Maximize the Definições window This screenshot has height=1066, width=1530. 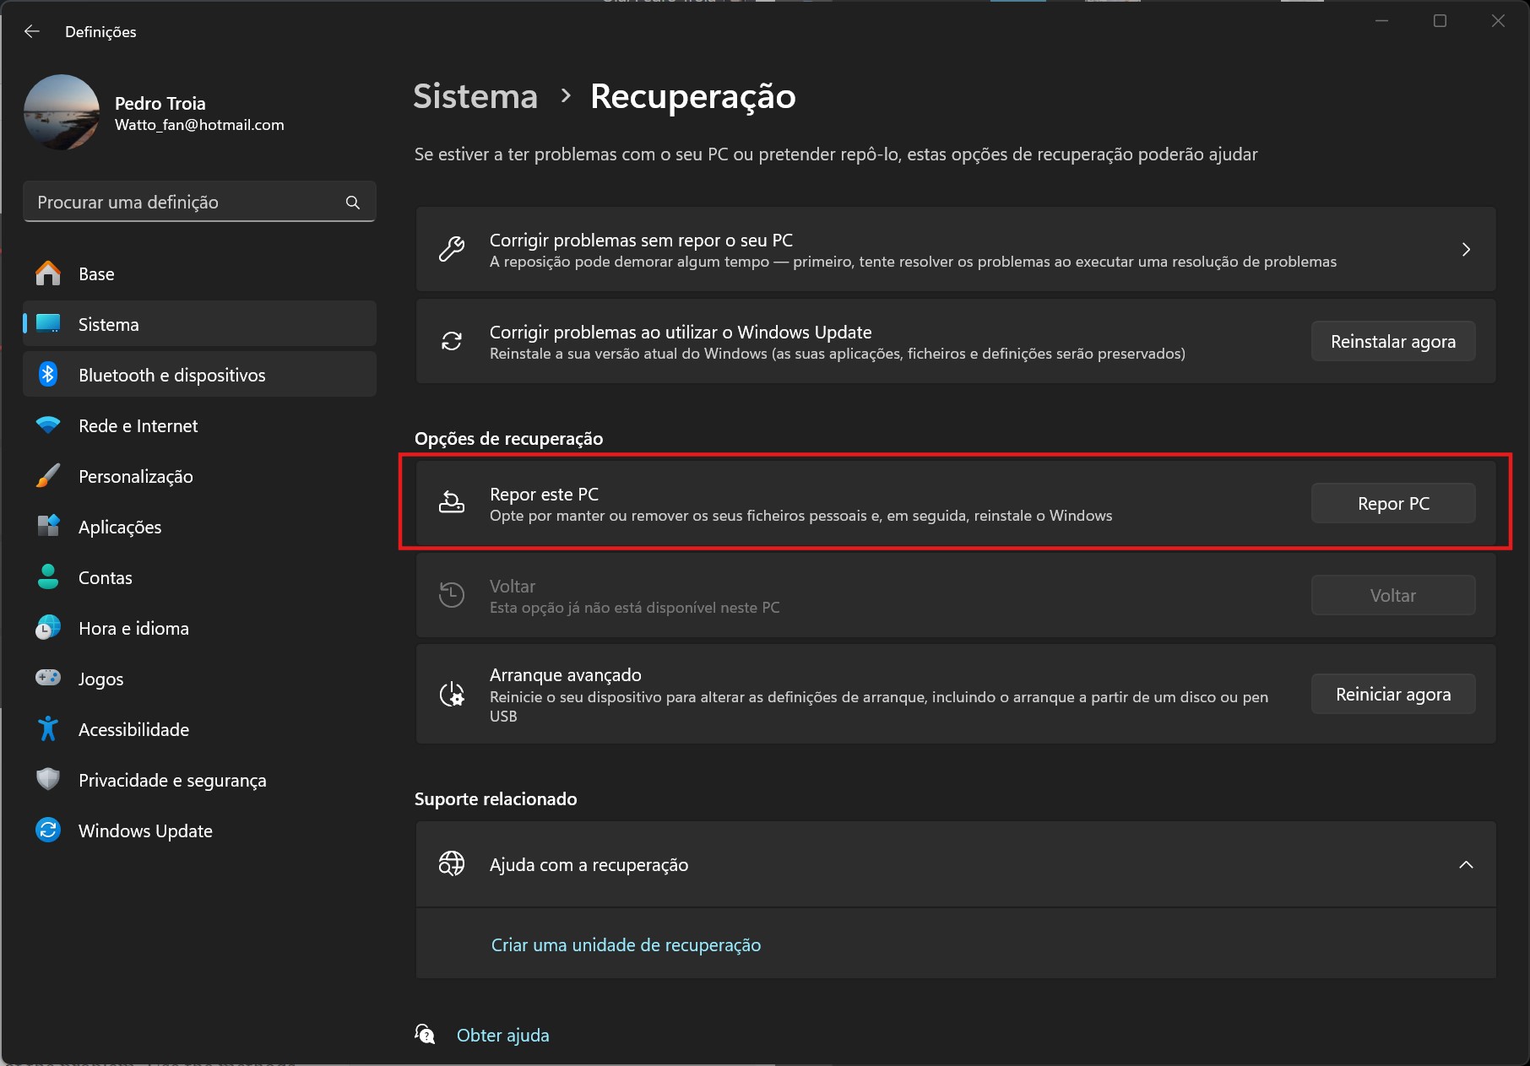click(x=1440, y=21)
